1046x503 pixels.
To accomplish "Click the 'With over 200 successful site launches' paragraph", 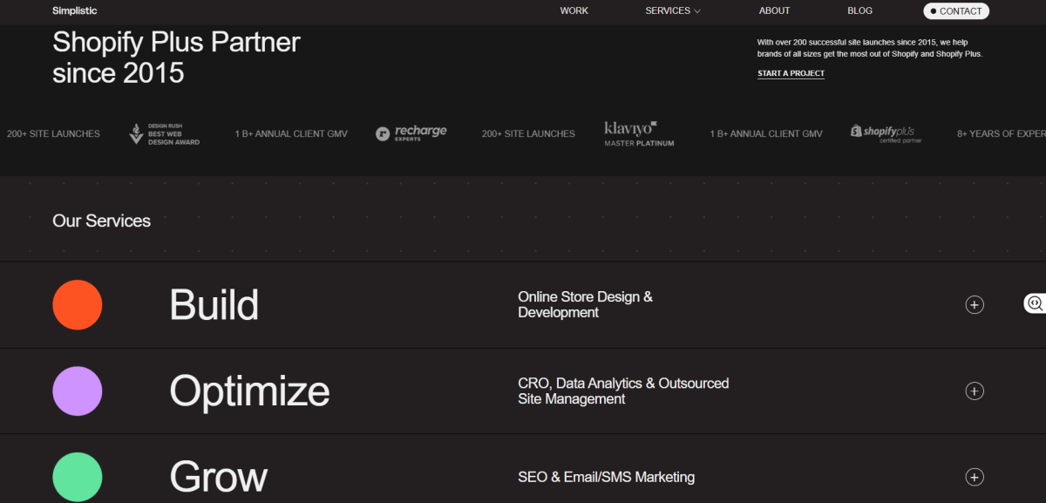I will pos(869,48).
